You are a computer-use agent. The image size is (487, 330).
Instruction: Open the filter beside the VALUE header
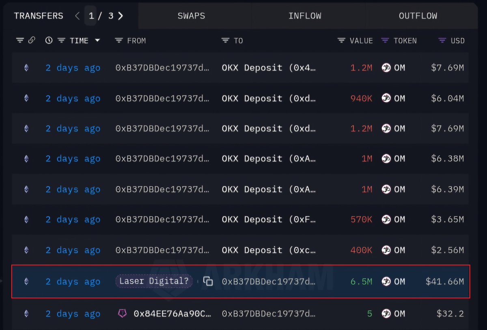tap(341, 40)
